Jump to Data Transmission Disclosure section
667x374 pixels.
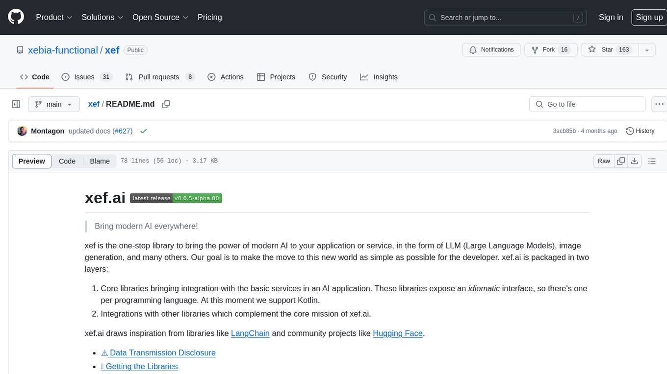(158, 353)
